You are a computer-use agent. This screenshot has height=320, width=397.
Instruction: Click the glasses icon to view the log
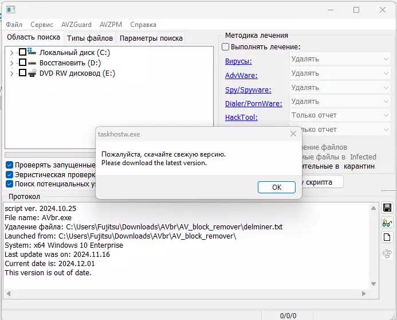click(x=387, y=223)
